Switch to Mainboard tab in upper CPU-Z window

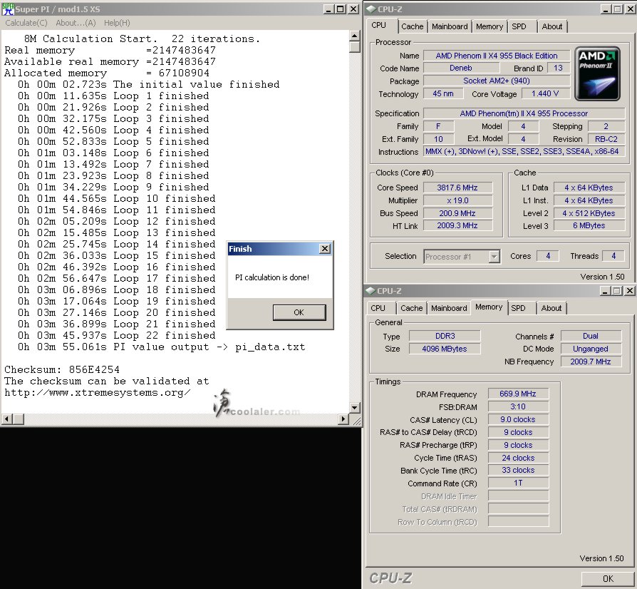pyautogui.click(x=450, y=26)
